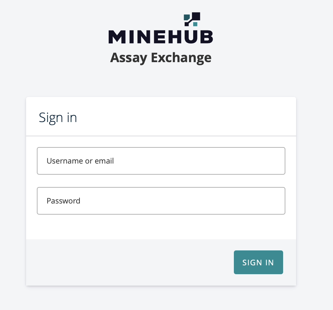Click the gray footer area left of SIGN IN
The width and height of the screenshot is (333, 310).
pyautogui.click(x=127, y=262)
